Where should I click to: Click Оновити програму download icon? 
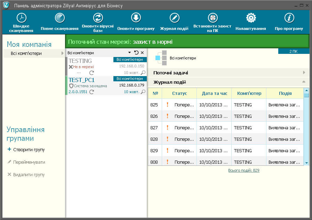click(x=136, y=18)
